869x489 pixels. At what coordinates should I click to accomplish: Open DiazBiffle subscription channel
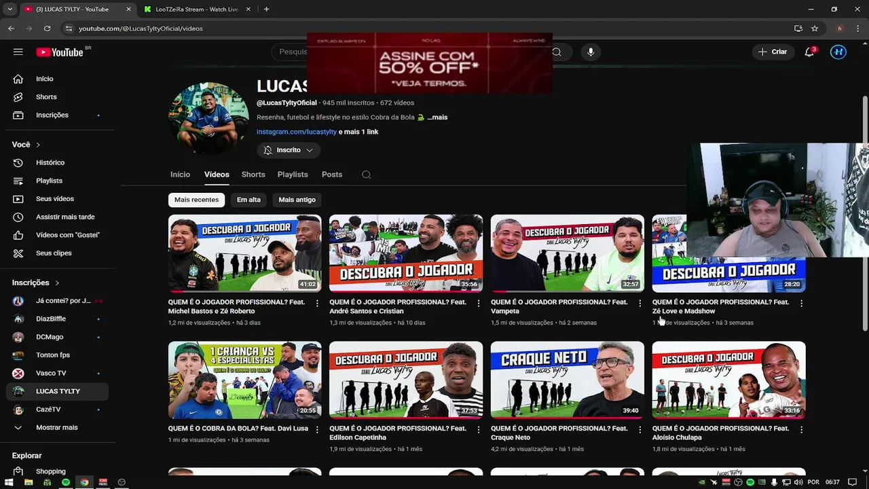tap(58, 319)
